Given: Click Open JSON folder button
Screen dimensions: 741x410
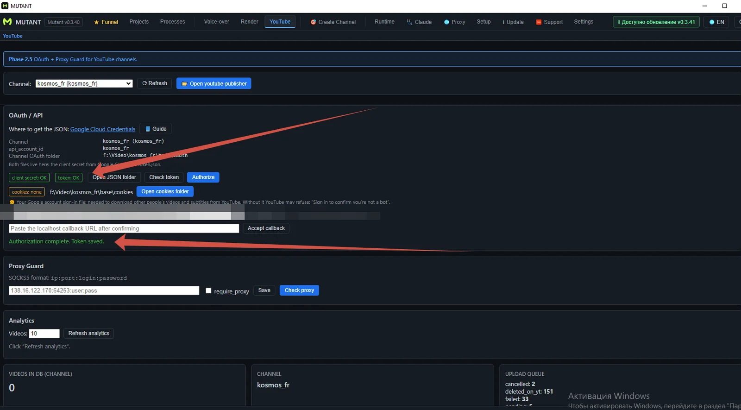Looking at the screenshot, I should tap(114, 177).
